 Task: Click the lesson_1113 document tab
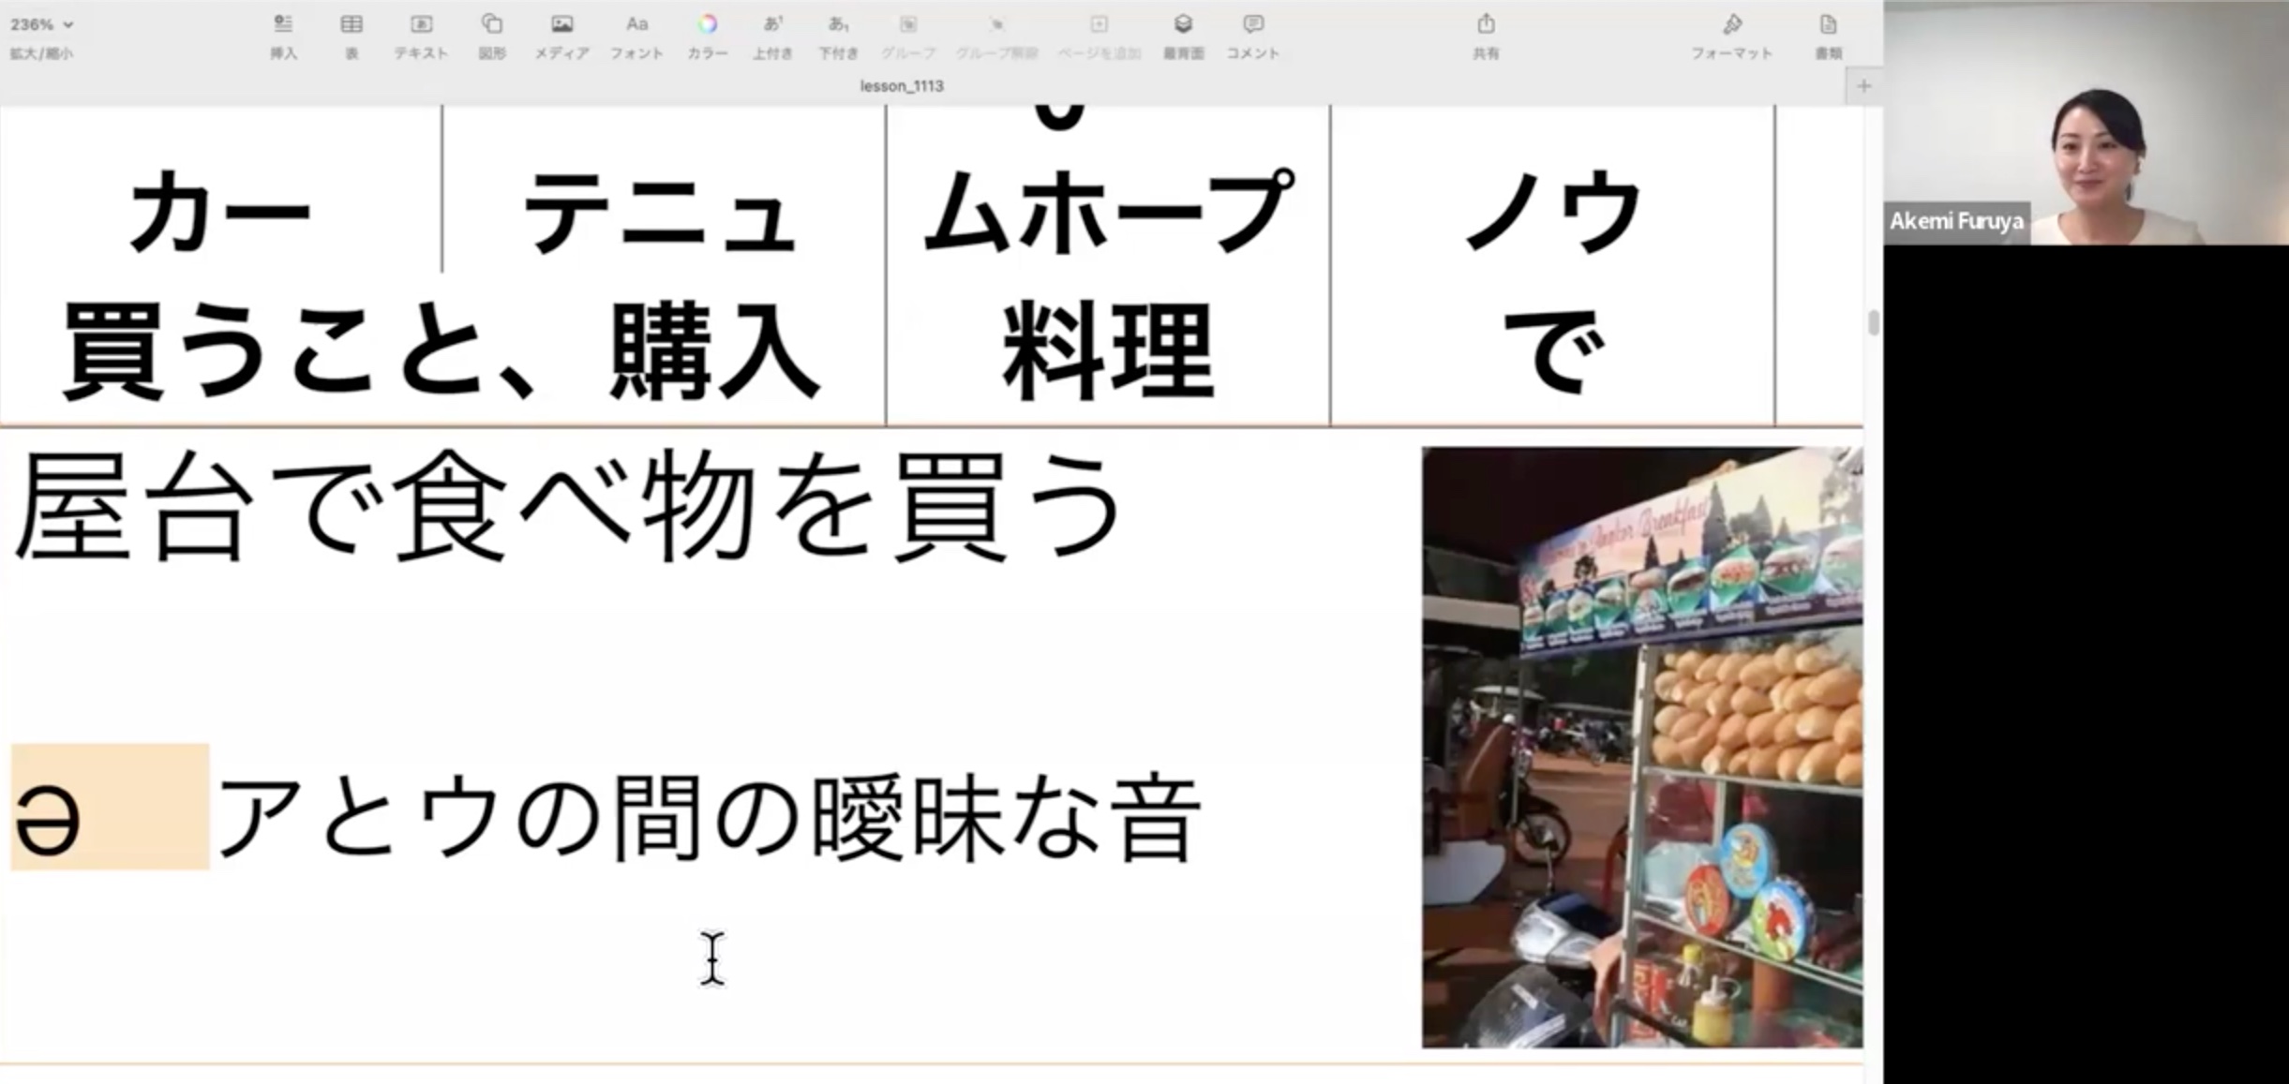(x=902, y=86)
